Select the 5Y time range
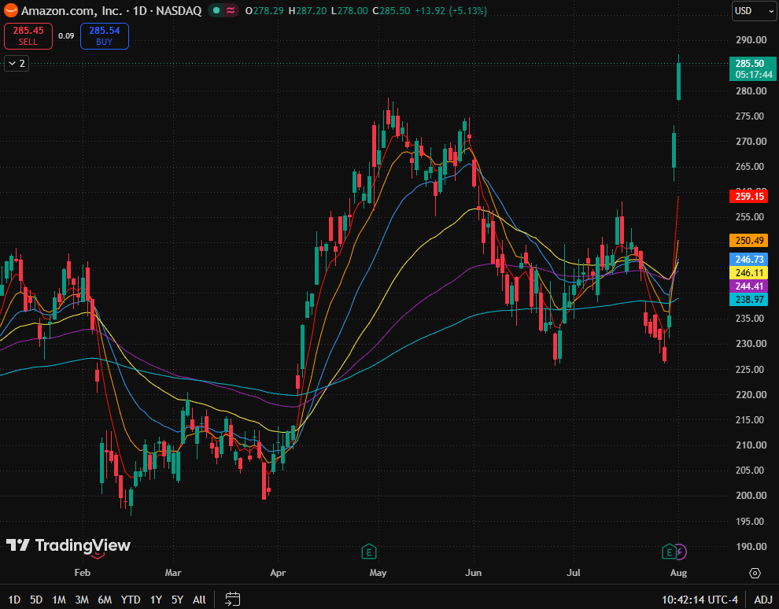 [x=177, y=600]
